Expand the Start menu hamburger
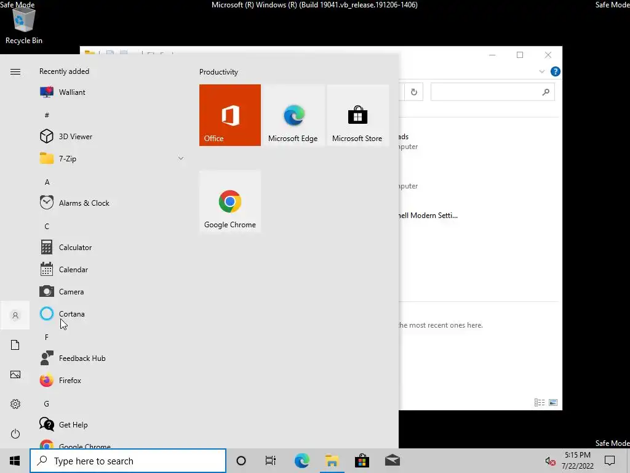Screen dimensions: 630x473 pos(15,71)
